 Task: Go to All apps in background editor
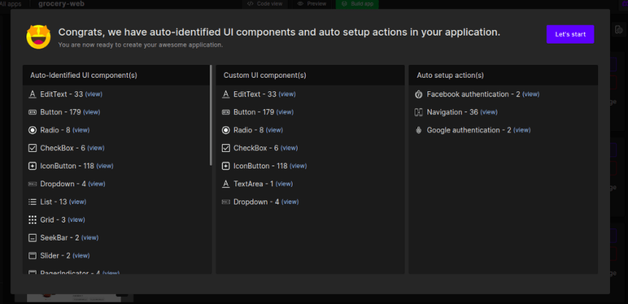11,4
